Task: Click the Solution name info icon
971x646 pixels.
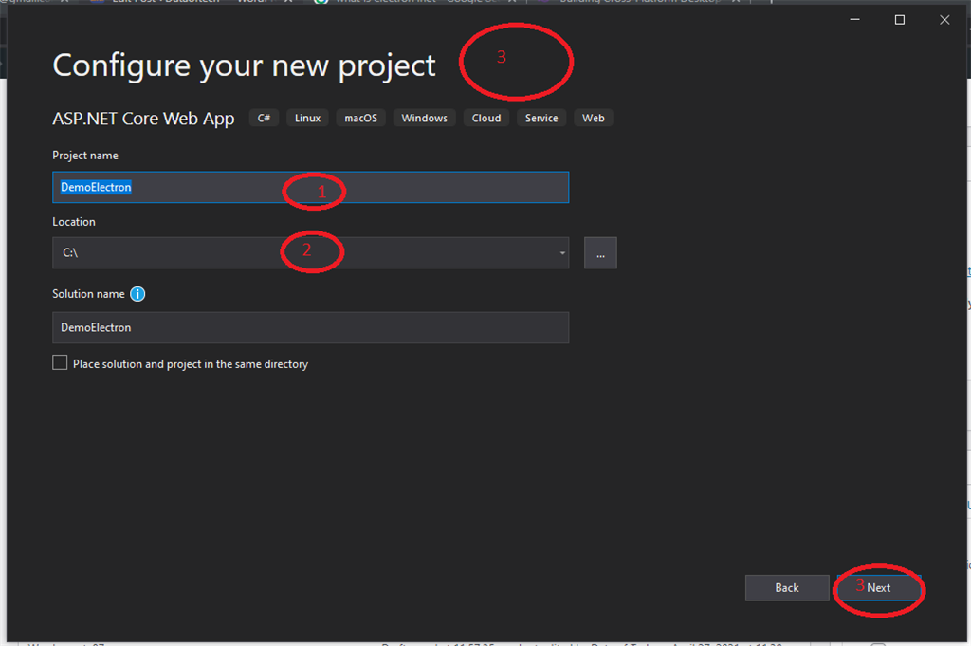Action: pyautogui.click(x=137, y=294)
